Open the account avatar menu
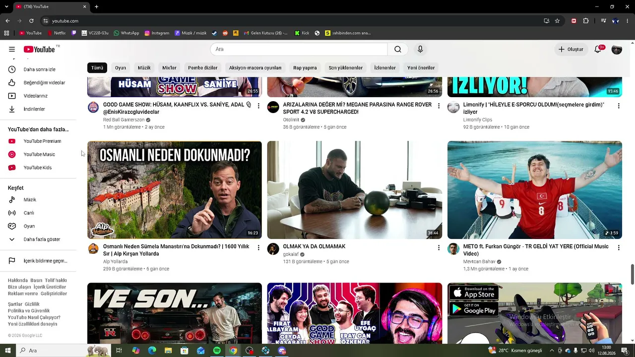This screenshot has height=357, width=635. (x=617, y=49)
